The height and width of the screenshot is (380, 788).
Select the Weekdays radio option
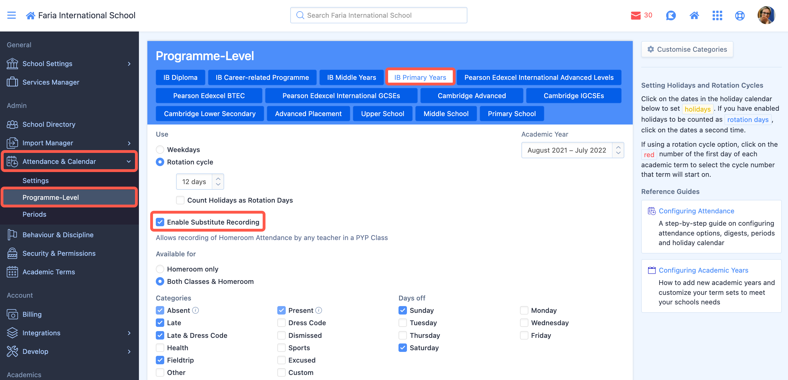160,150
